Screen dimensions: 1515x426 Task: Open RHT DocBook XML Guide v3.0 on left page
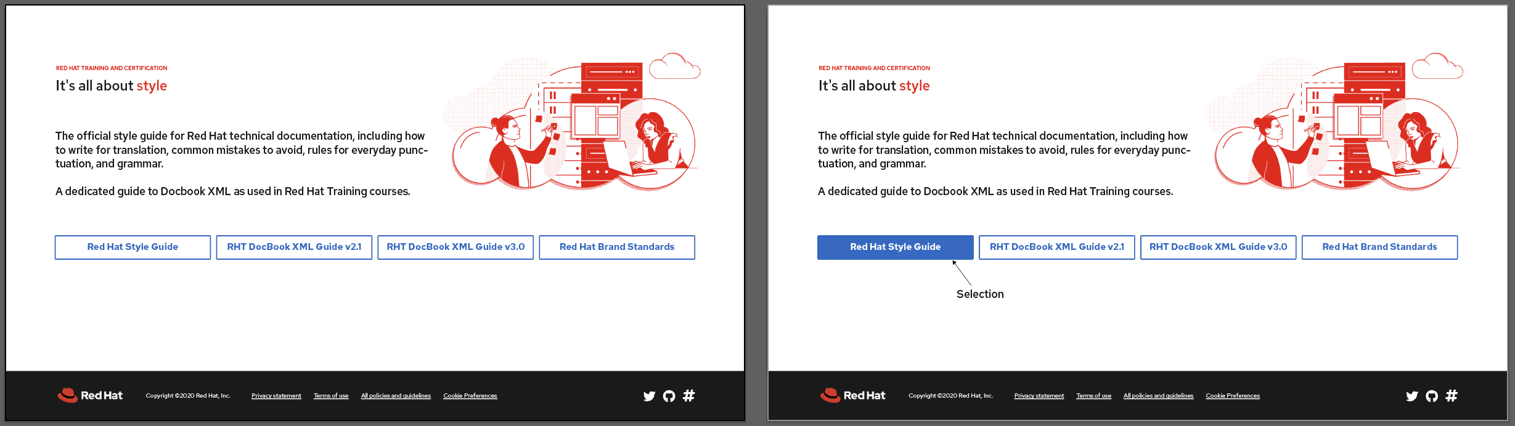[455, 247]
